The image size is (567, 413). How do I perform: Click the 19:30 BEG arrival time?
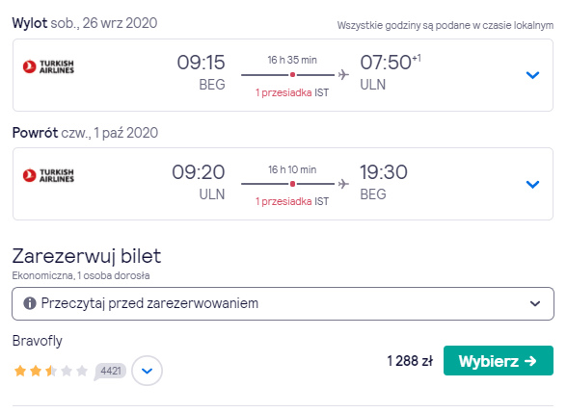384,182
